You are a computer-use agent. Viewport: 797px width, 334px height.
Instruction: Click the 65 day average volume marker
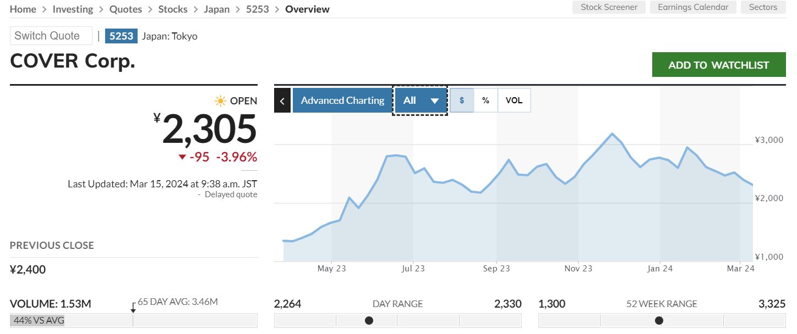[x=133, y=307]
